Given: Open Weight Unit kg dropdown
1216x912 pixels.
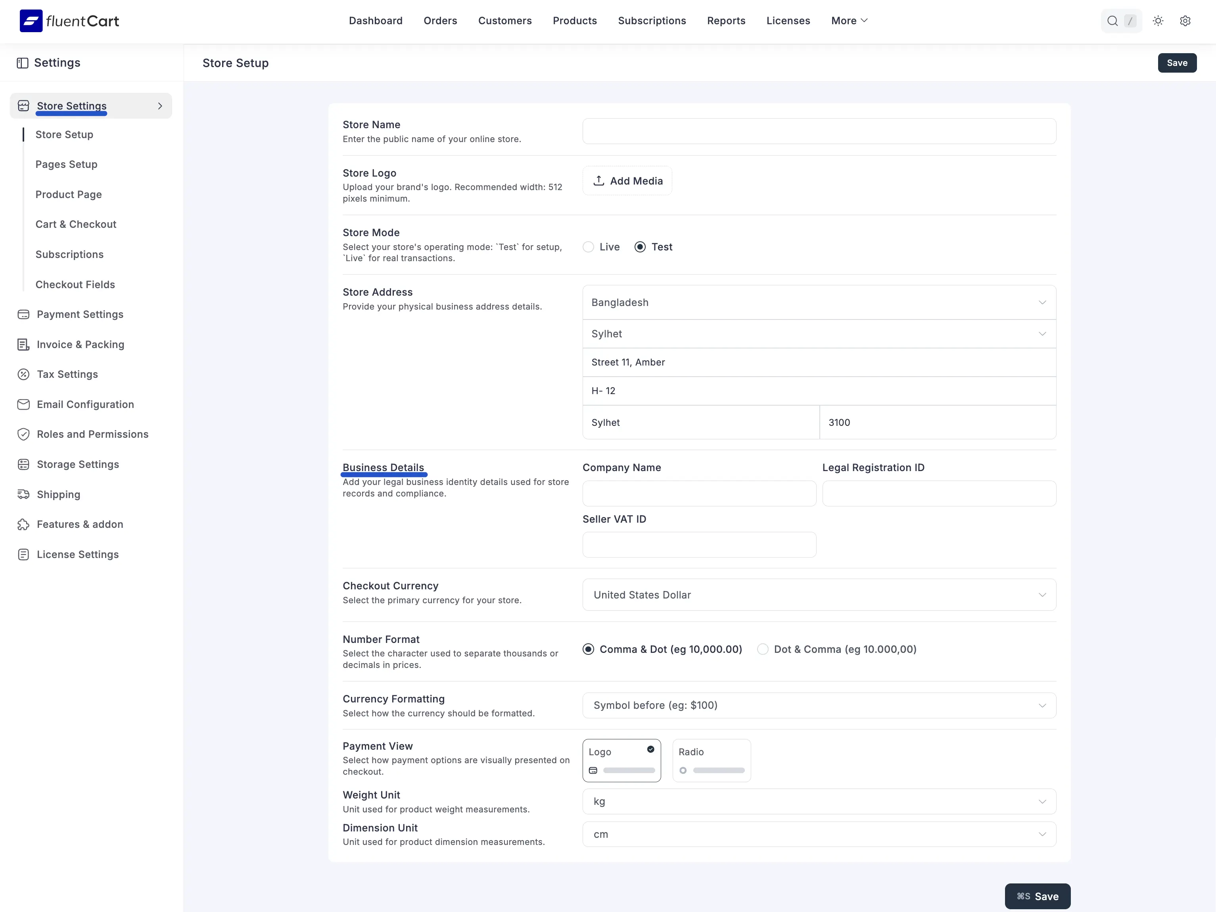Looking at the screenshot, I should 819,801.
